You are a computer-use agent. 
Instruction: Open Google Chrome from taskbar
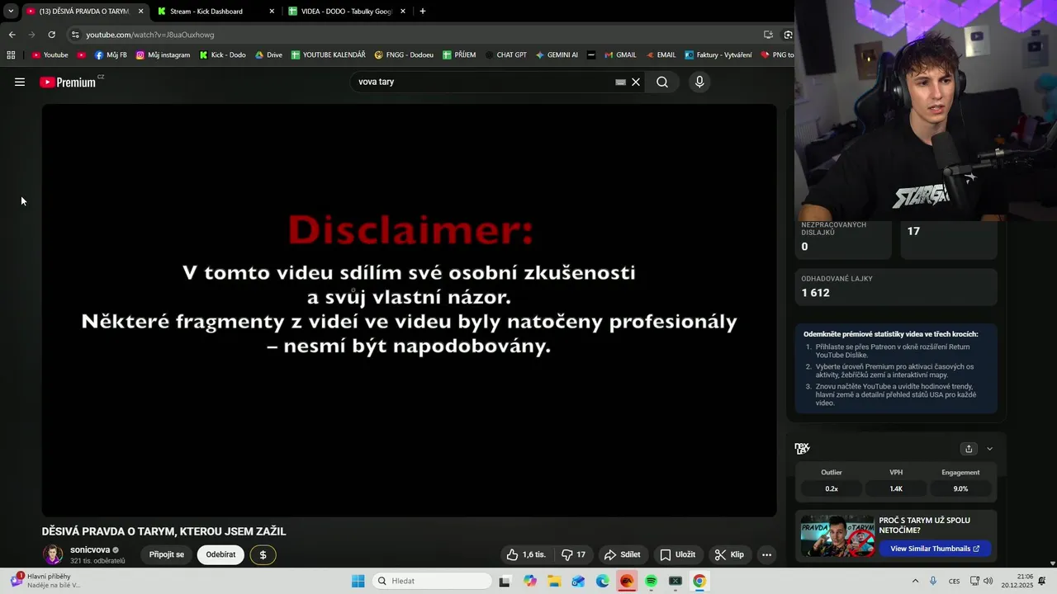click(699, 581)
